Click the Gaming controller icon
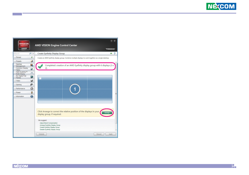The height and width of the screenshot is (175, 249). coord(32,85)
